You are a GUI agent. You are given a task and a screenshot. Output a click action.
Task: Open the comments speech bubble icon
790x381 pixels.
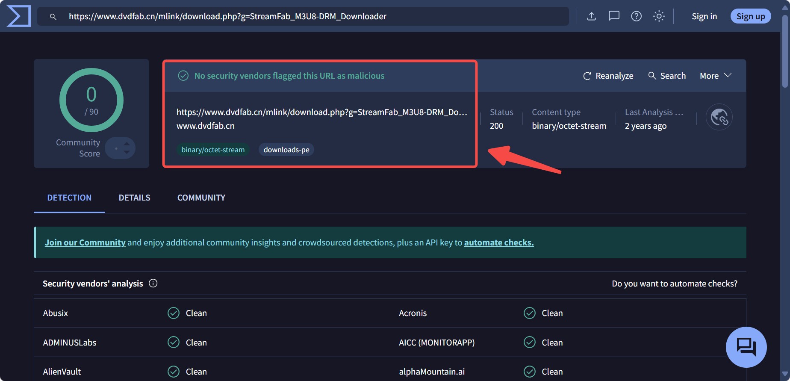click(614, 16)
